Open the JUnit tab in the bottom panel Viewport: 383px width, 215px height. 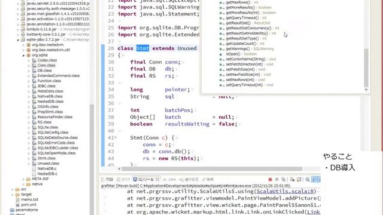coord(169,179)
